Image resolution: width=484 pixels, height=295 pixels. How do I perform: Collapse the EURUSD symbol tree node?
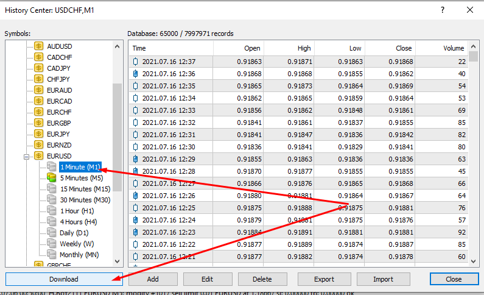[x=27, y=157]
